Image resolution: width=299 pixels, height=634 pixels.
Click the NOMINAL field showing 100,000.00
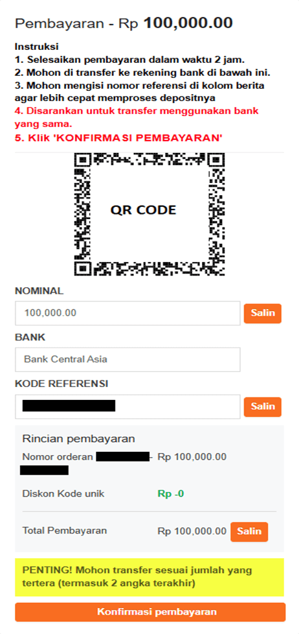point(127,313)
